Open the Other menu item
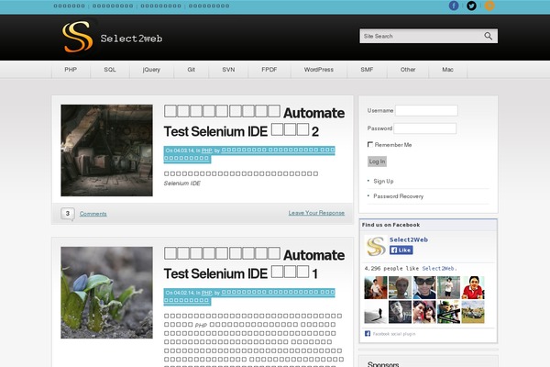The width and height of the screenshot is (550, 367). point(408,70)
